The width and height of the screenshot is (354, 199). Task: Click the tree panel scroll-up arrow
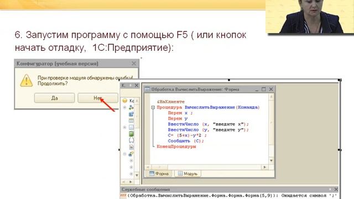[x=137, y=101]
